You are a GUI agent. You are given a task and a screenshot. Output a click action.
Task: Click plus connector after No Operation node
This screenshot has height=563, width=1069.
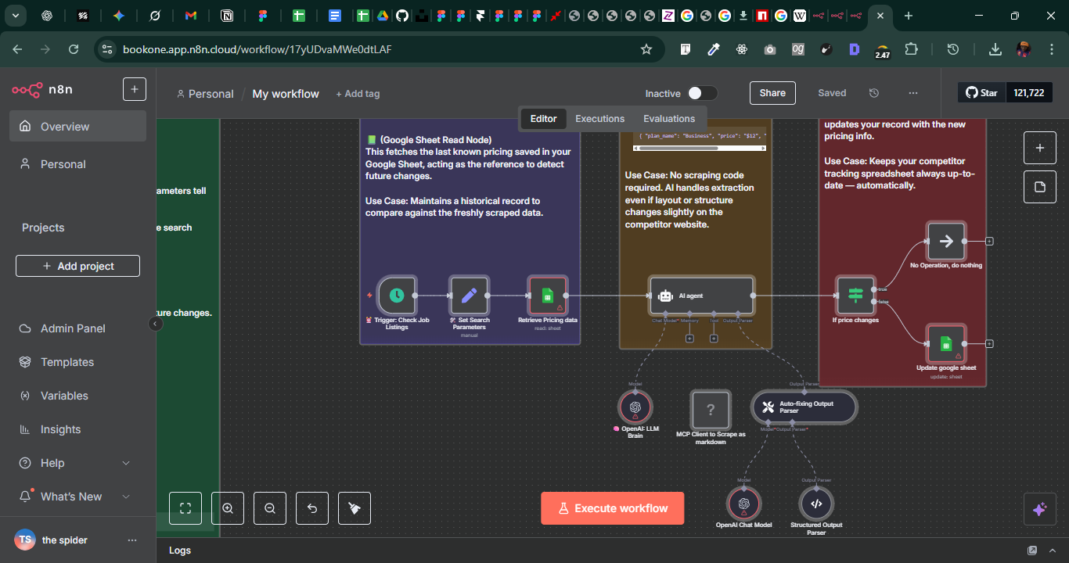[989, 241]
